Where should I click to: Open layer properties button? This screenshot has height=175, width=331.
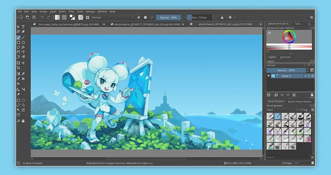[x=294, y=95]
